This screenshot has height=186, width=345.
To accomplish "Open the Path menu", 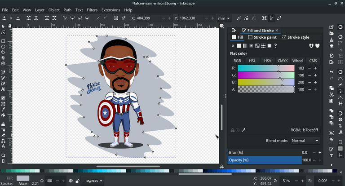I will coord(67,10).
